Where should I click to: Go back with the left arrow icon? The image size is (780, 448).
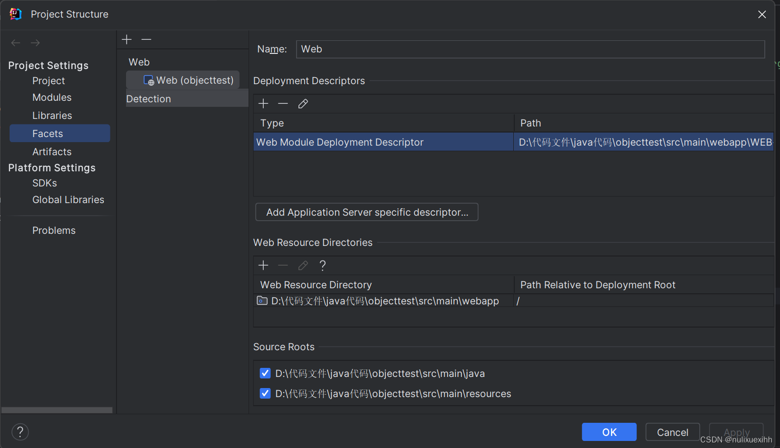pos(16,43)
